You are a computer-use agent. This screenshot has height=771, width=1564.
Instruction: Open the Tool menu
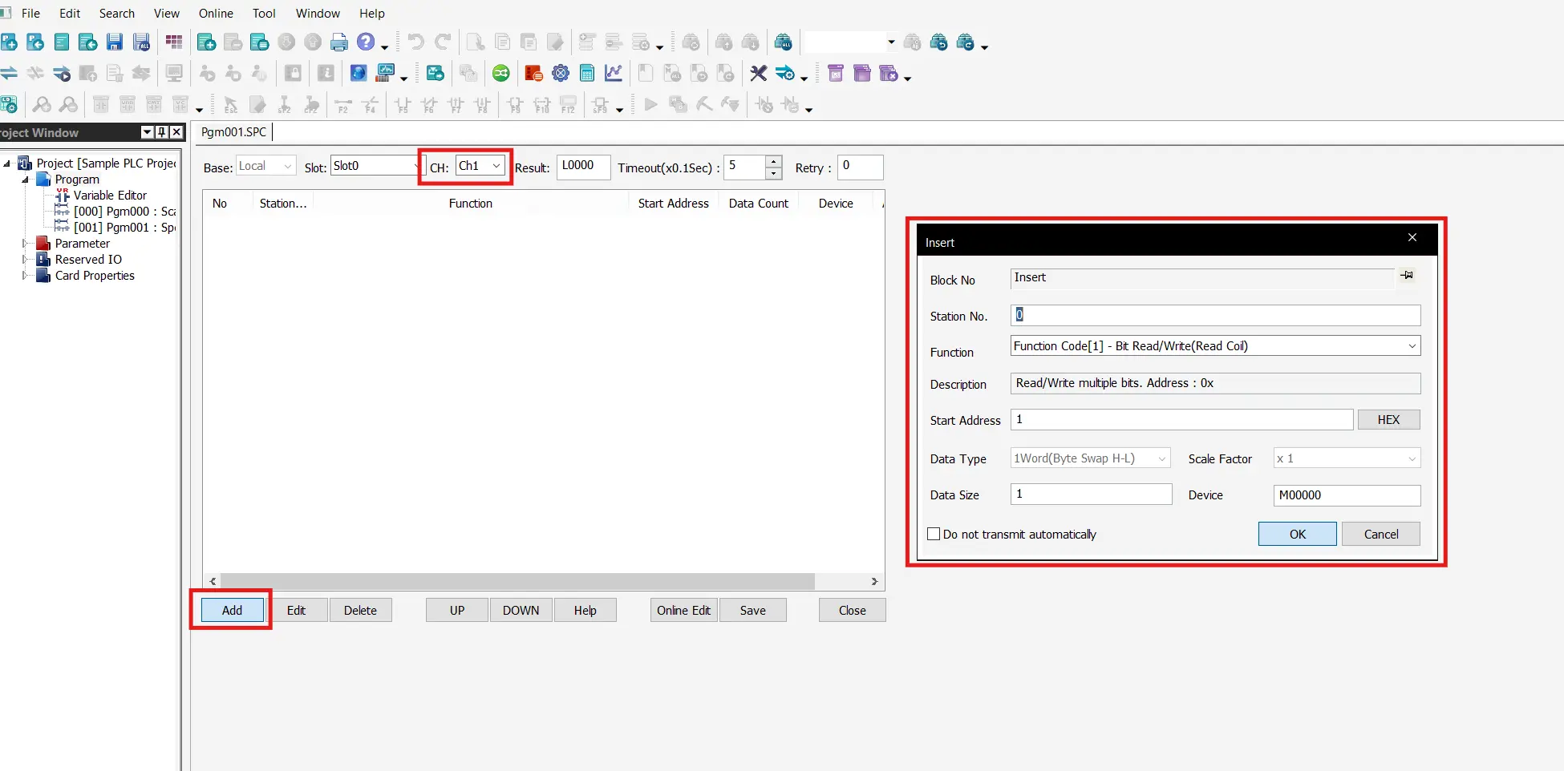(264, 14)
